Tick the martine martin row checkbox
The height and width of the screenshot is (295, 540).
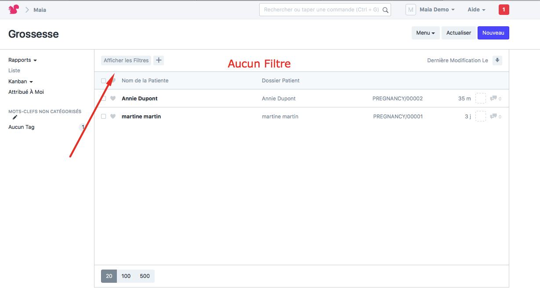pyautogui.click(x=104, y=117)
